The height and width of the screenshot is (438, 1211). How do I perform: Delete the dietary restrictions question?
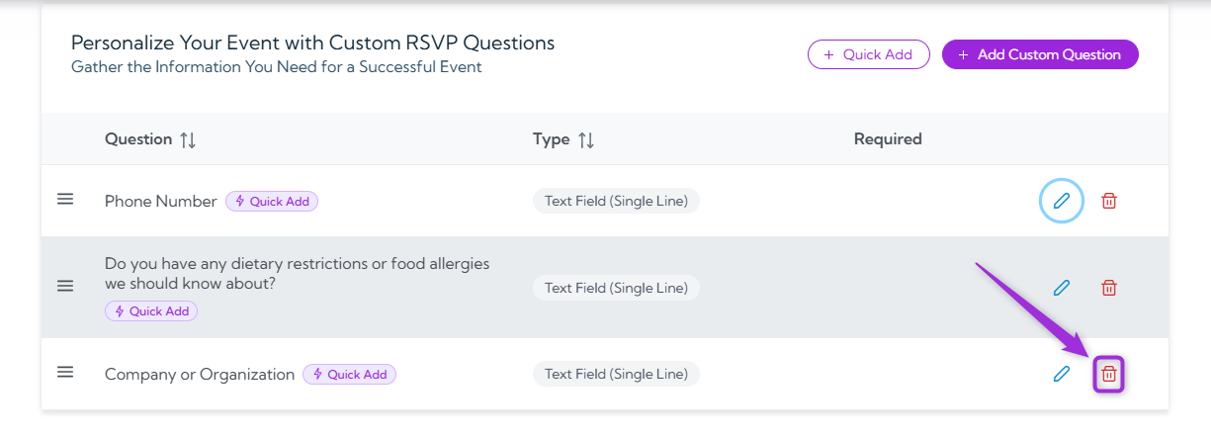(1109, 288)
